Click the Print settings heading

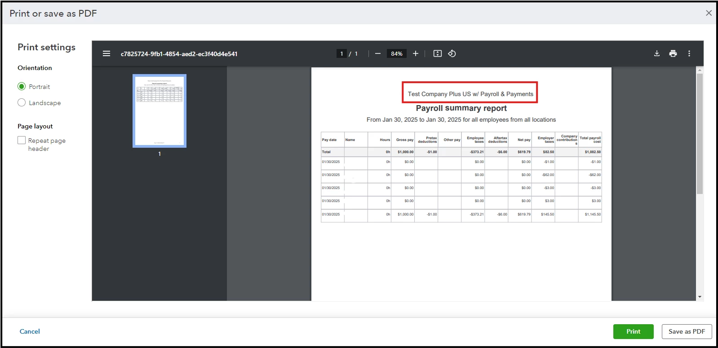point(47,47)
